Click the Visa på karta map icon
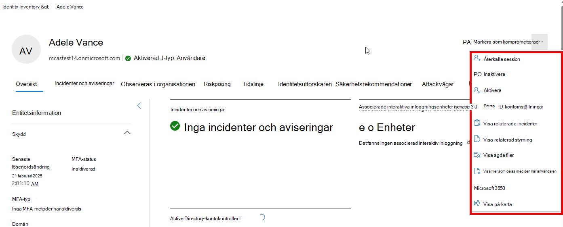 point(477,204)
